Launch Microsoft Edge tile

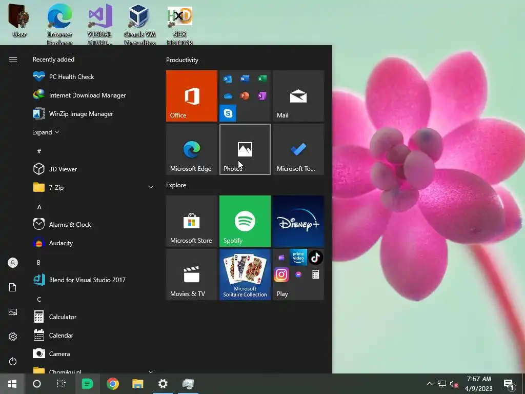tap(192, 149)
